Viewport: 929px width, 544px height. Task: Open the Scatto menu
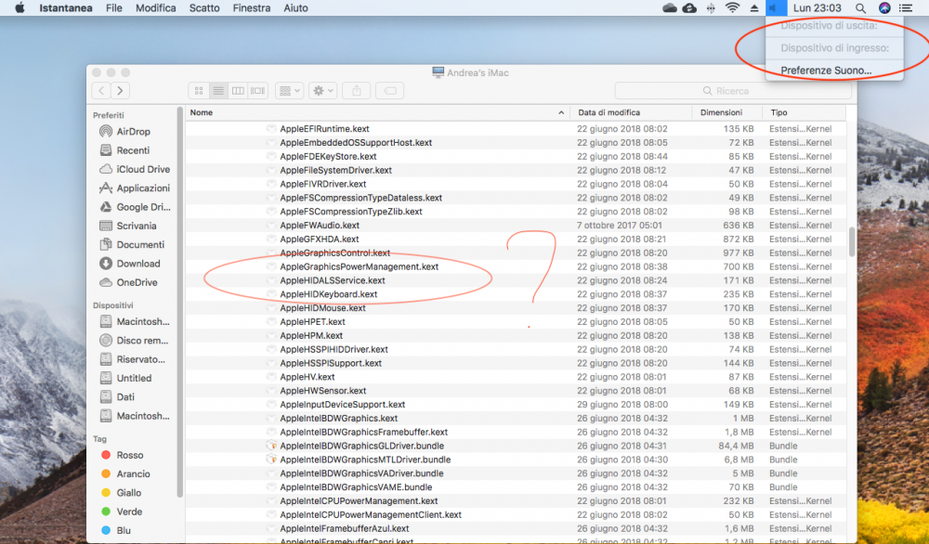pos(204,7)
